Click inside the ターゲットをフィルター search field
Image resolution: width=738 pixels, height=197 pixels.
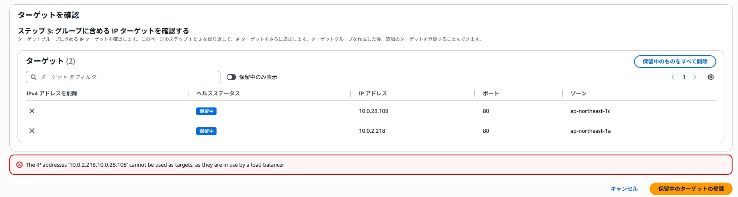[x=123, y=77]
